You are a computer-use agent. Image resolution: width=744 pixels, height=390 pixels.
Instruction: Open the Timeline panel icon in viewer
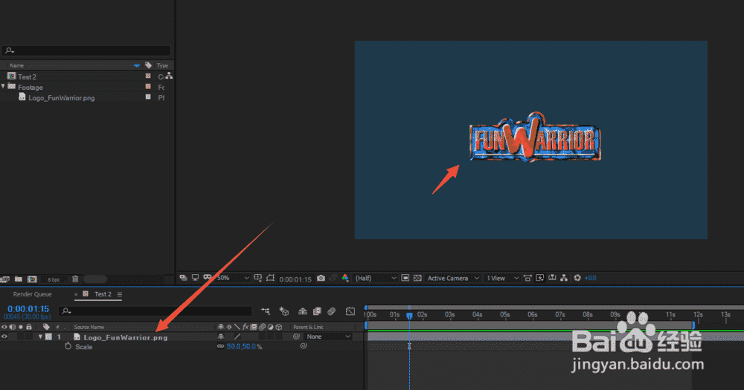[x=552, y=278]
